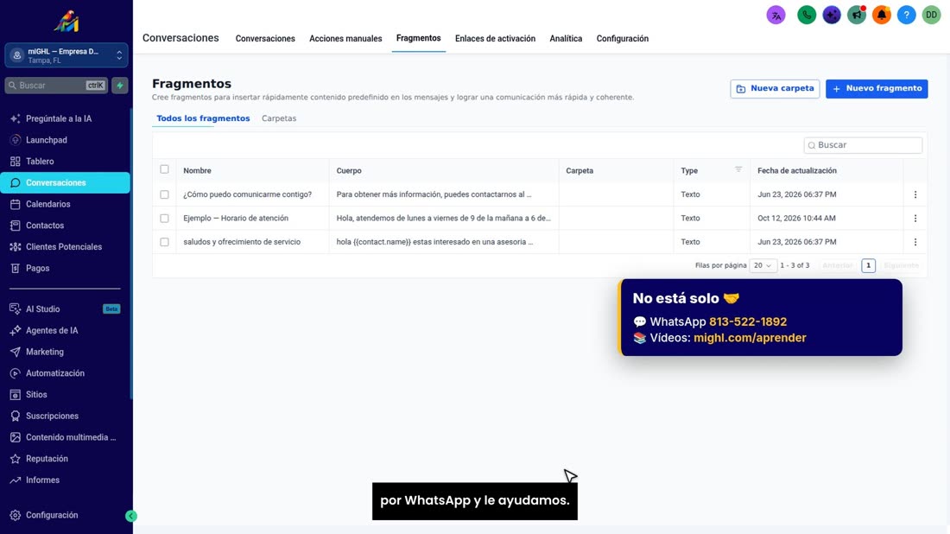Image resolution: width=950 pixels, height=534 pixels.
Task: Collapse the sidebar with green arrow button
Action: tap(131, 516)
